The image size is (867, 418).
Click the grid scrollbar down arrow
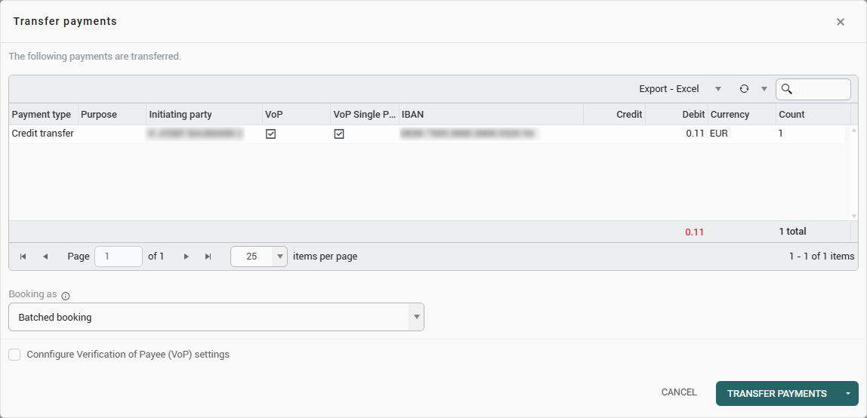(x=854, y=216)
